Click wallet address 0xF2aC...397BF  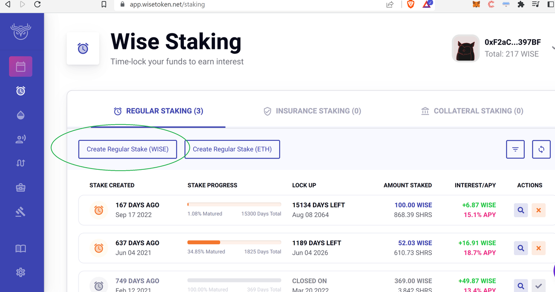point(513,42)
